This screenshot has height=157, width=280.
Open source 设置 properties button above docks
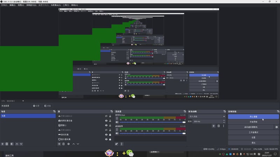coord(36,106)
